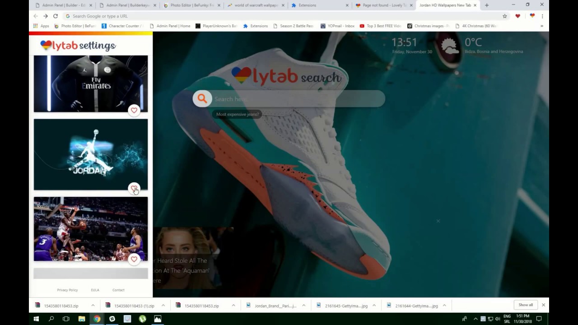Open 'Admin Panel | Home' bookmark
This screenshot has width=578, height=325.
tap(170, 26)
